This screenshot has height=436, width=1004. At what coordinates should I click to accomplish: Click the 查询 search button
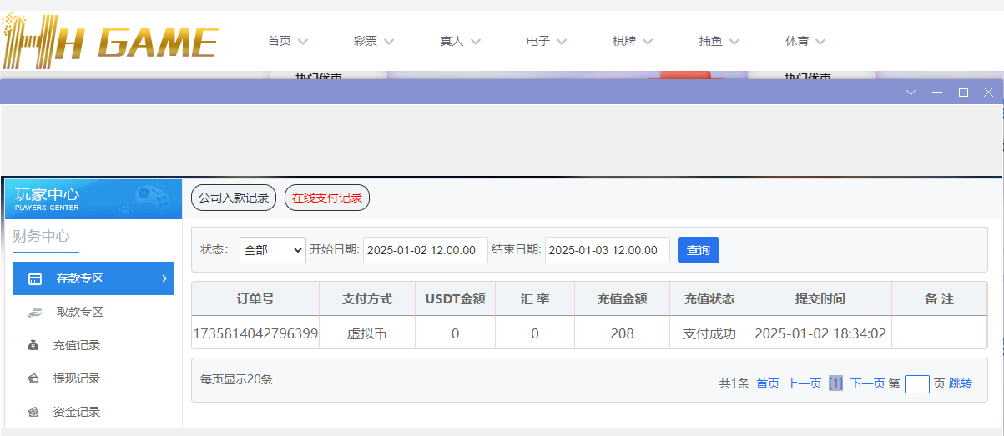(x=698, y=250)
